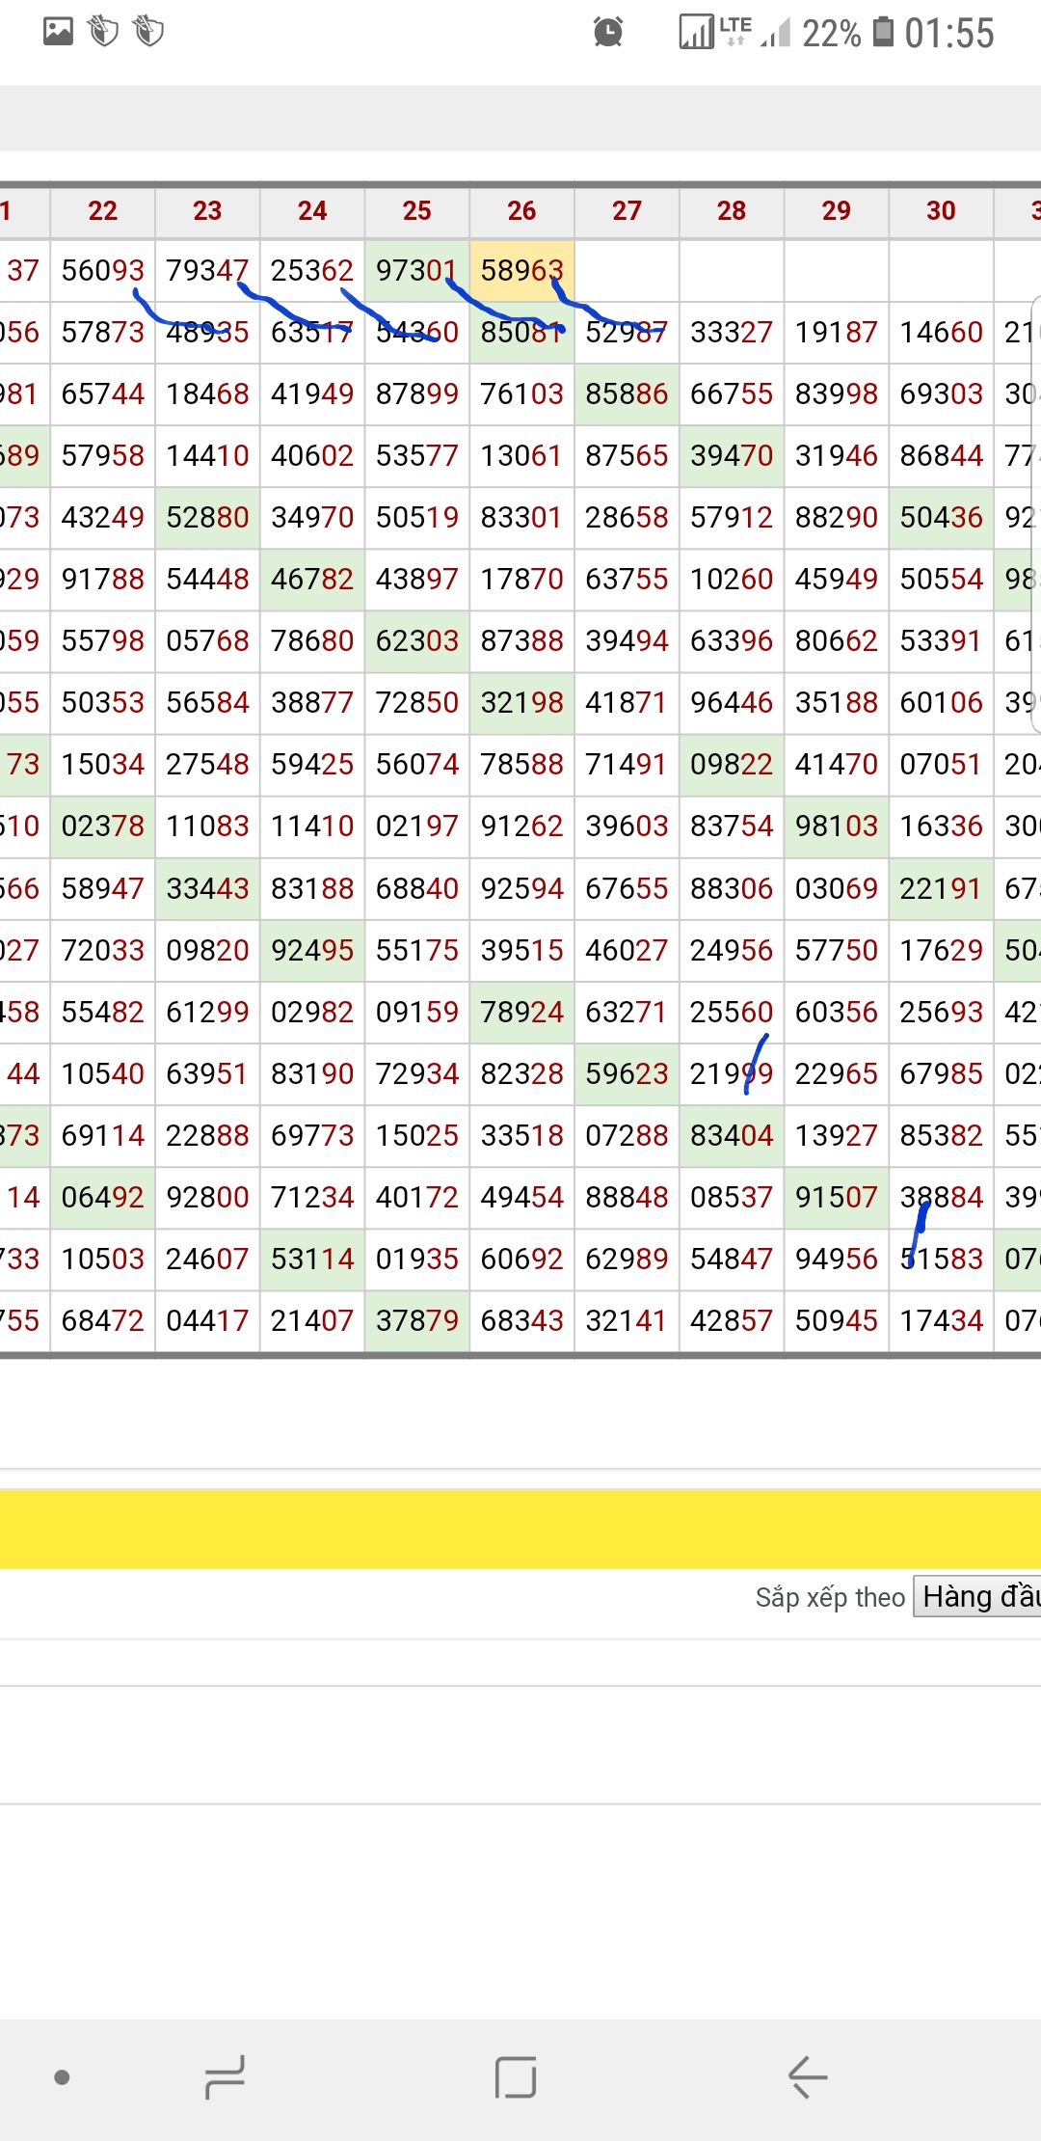Open the 'Hàng đầu' sort dropdown

(978, 1596)
